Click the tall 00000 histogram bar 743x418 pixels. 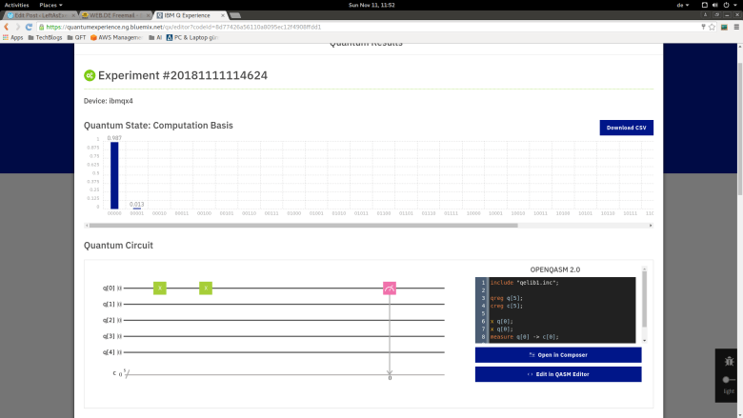(x=114, y=175)
